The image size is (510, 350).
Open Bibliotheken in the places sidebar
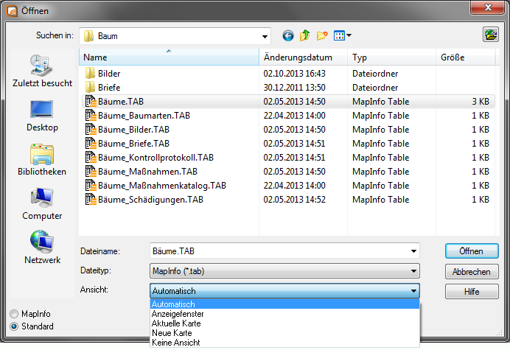[42, 160]
